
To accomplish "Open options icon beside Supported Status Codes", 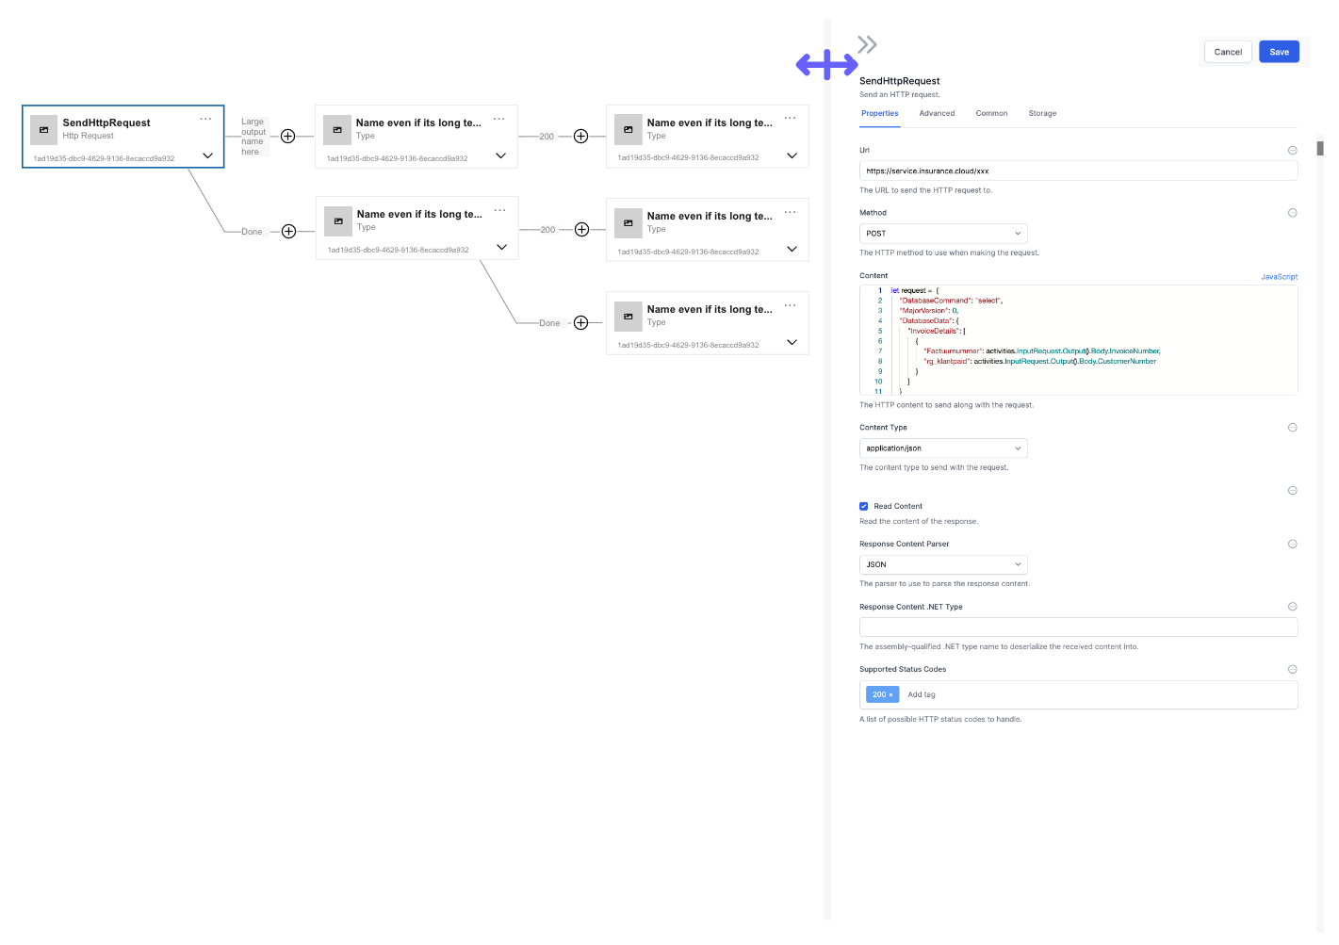I will pyautogui.click(x=1293, y=670).
